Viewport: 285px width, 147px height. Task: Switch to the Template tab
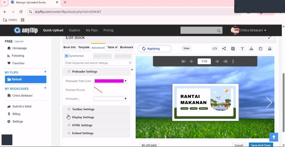coord(84,47)
